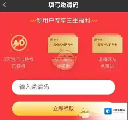The width and height of the screenshot is (128, 120).
Task: Click the 免费送 text
Action: coord(108,66)
